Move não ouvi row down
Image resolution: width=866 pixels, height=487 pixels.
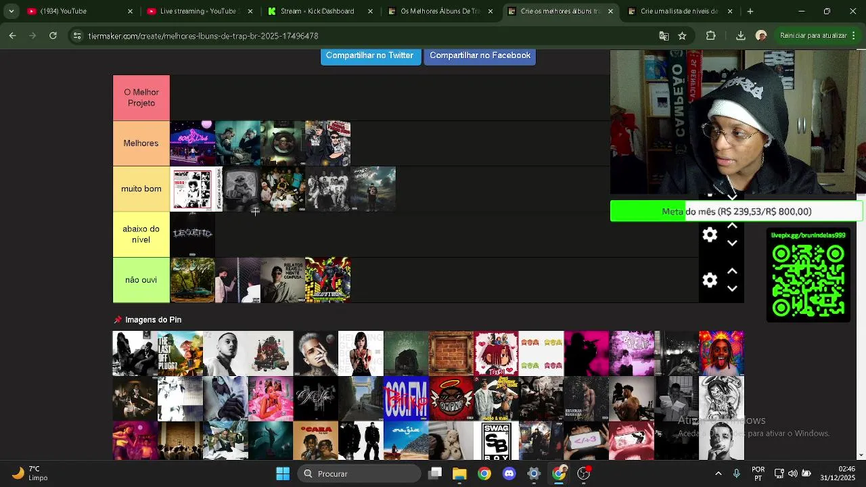(x=732, y=288)
